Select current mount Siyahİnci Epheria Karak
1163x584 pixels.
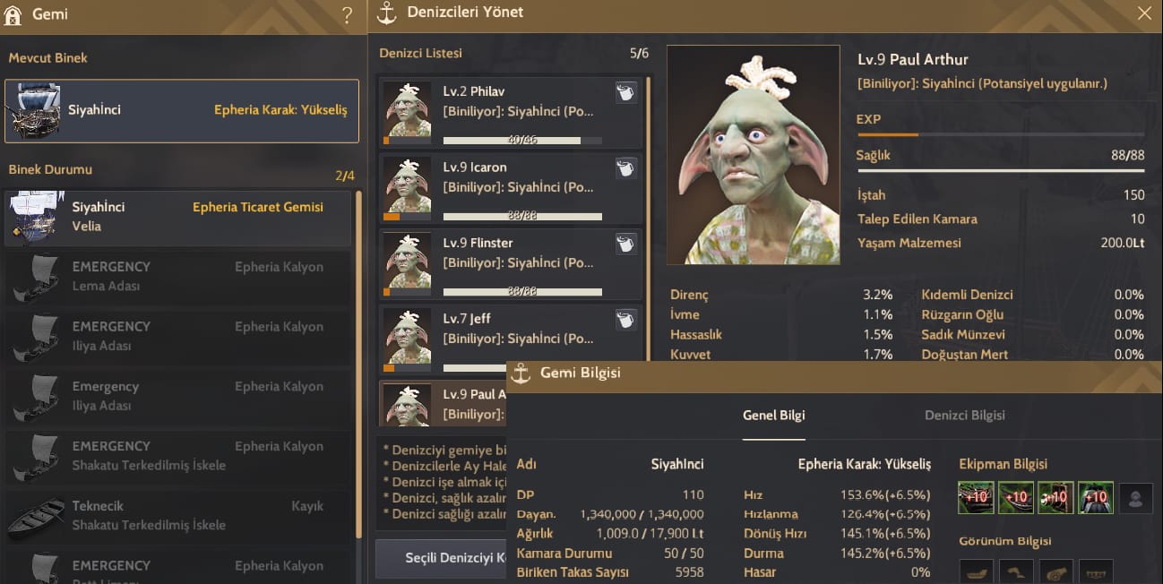tap(182, 111)
